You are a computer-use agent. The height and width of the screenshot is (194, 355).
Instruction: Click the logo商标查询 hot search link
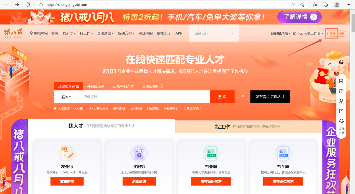pyautogui.click(x=99, y=108)
